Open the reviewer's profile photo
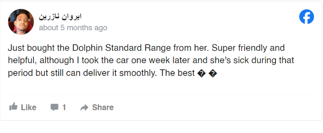The height and width of the screenshot is (133, 323). (21, 22)
